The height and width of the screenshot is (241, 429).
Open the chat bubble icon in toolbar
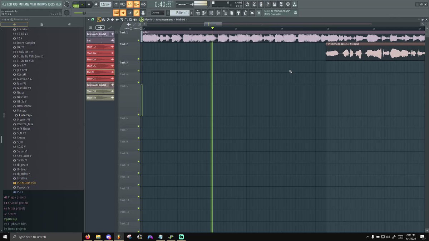[x=288, y=4]
